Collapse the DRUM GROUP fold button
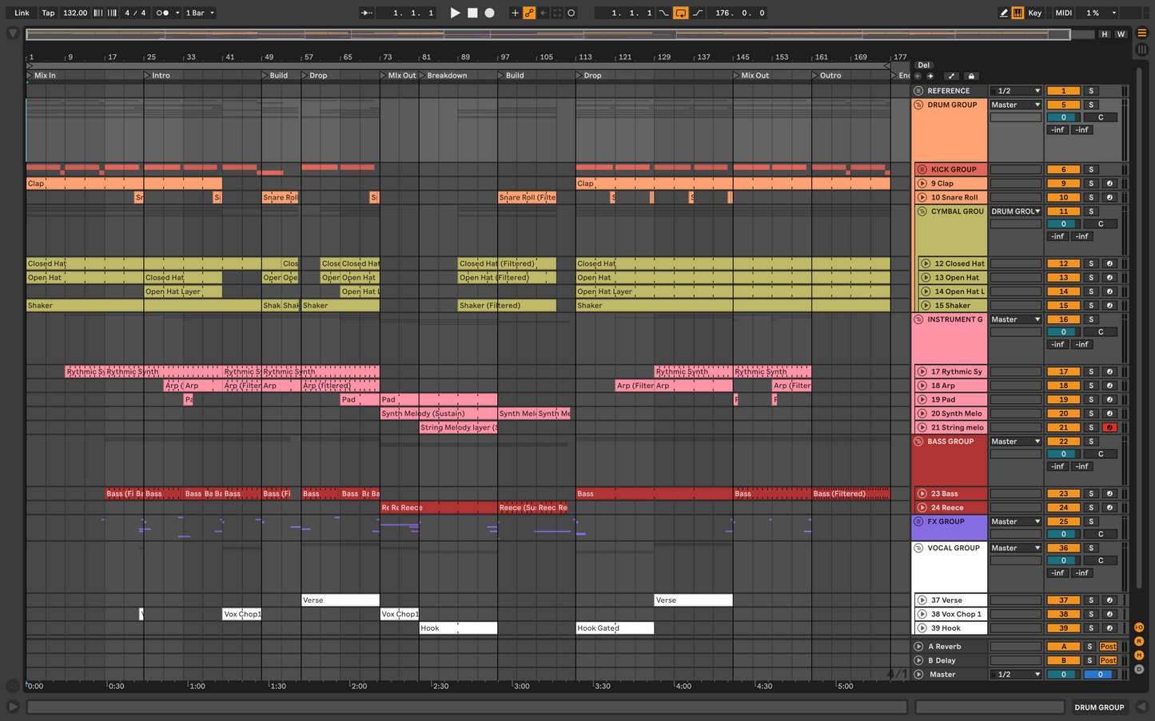The height and width of the screenshot is (721, 1155). tap(919, 105)
